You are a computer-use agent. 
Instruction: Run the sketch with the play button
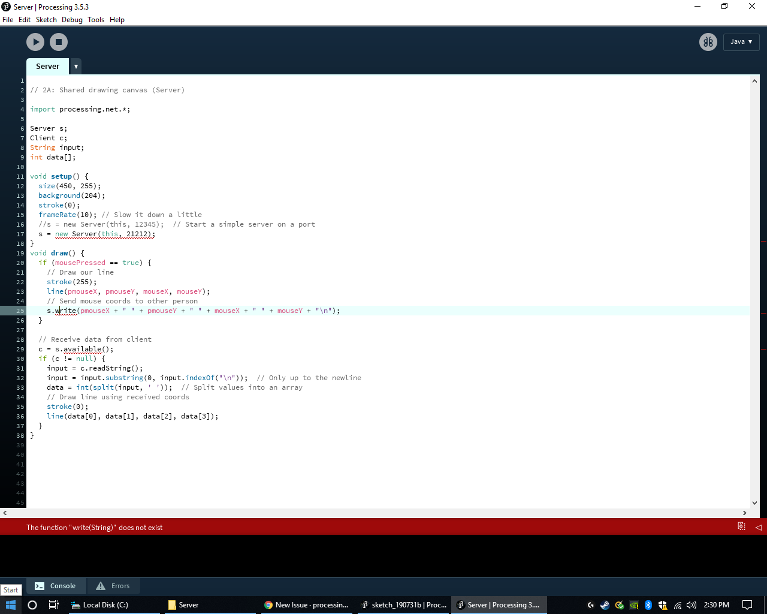point(35,42)
